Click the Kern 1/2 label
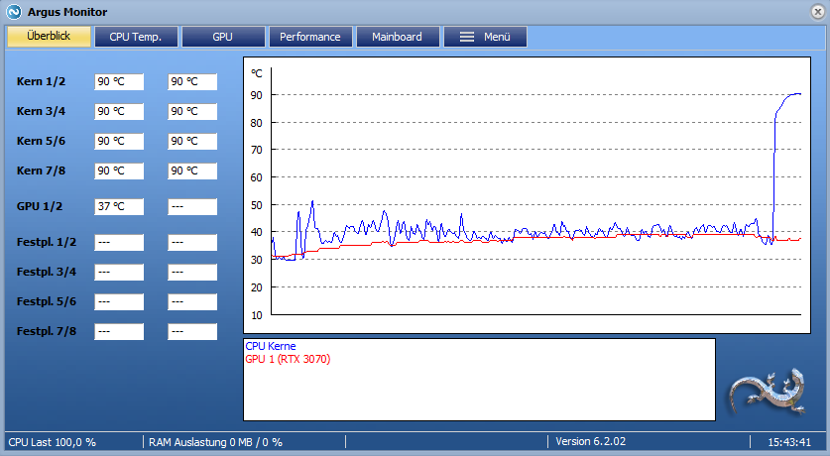This screenshot has width=830, height=456. click(x=41, y=81)
